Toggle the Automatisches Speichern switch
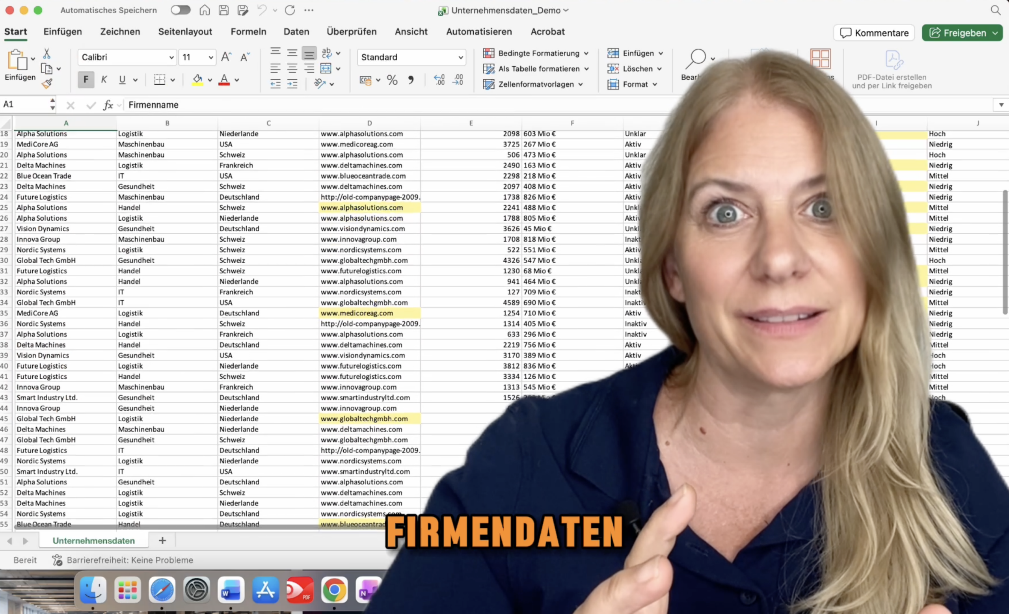This screenshot has width=1009, height=614. coord(181,10)
